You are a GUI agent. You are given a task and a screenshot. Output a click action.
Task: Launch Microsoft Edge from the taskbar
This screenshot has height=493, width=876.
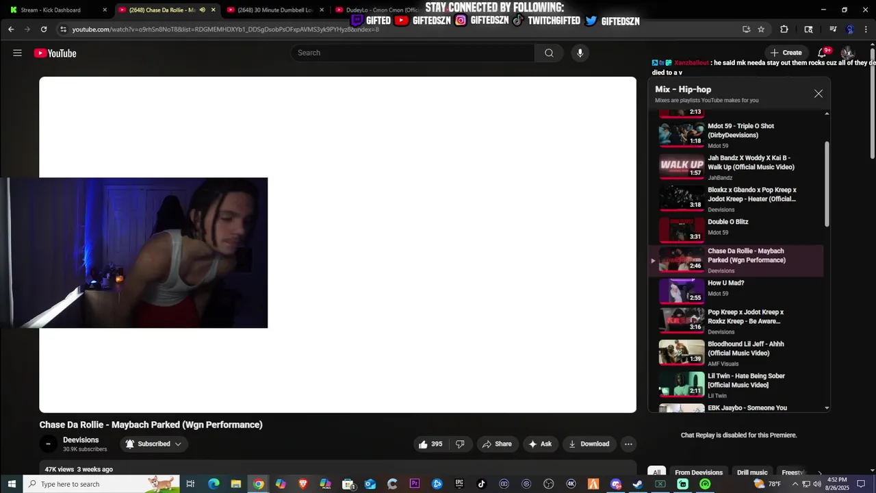click(214, 484)
